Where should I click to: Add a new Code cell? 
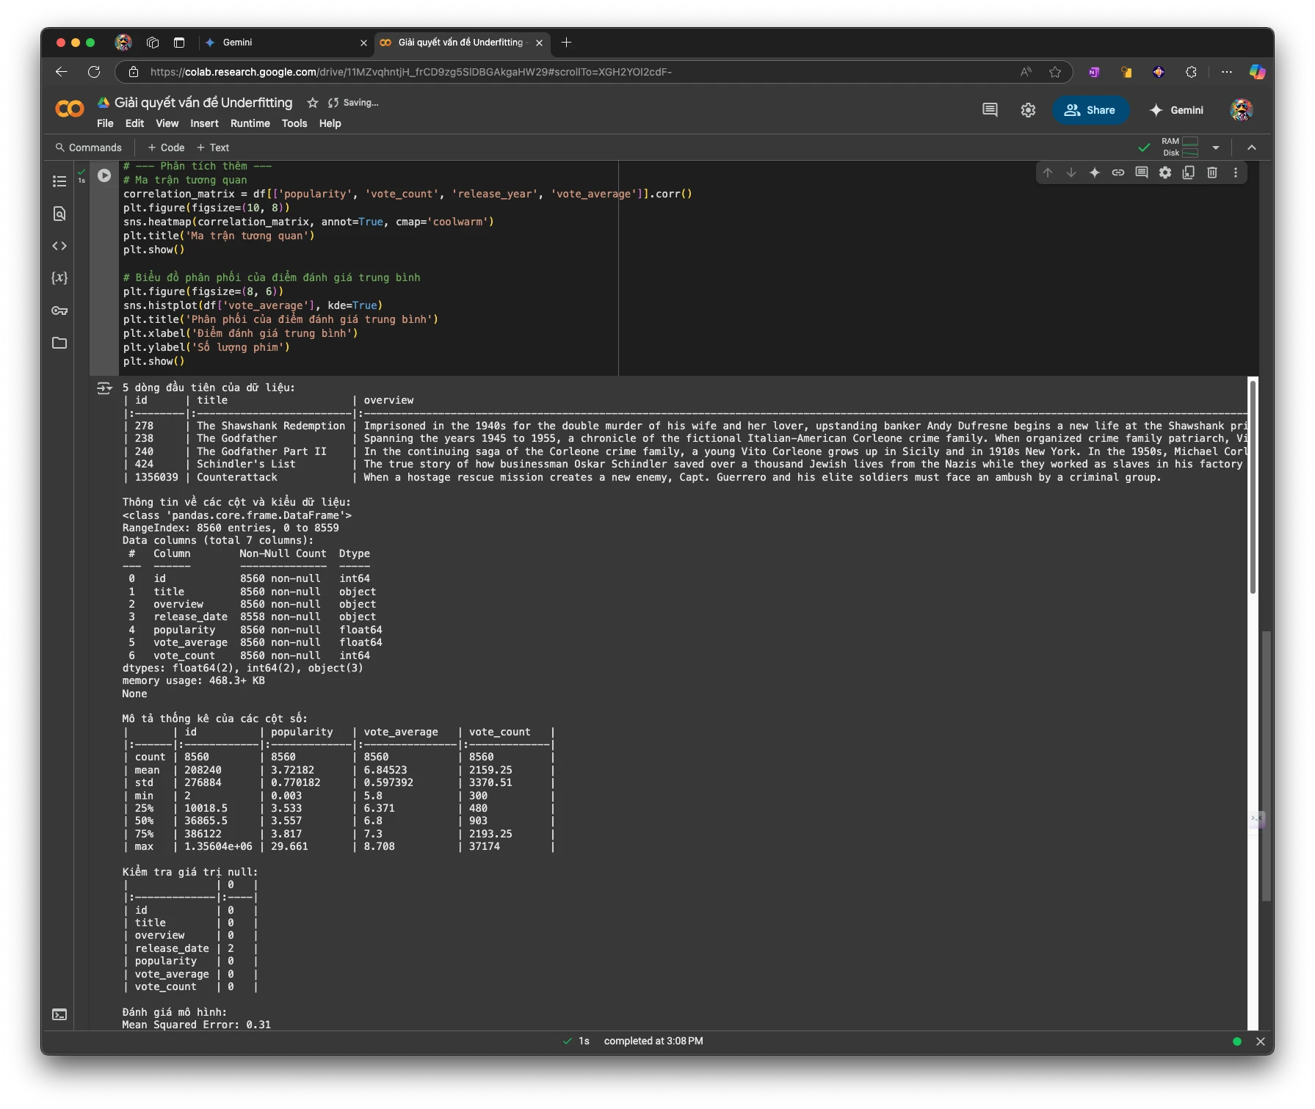(x=166, y=148)
